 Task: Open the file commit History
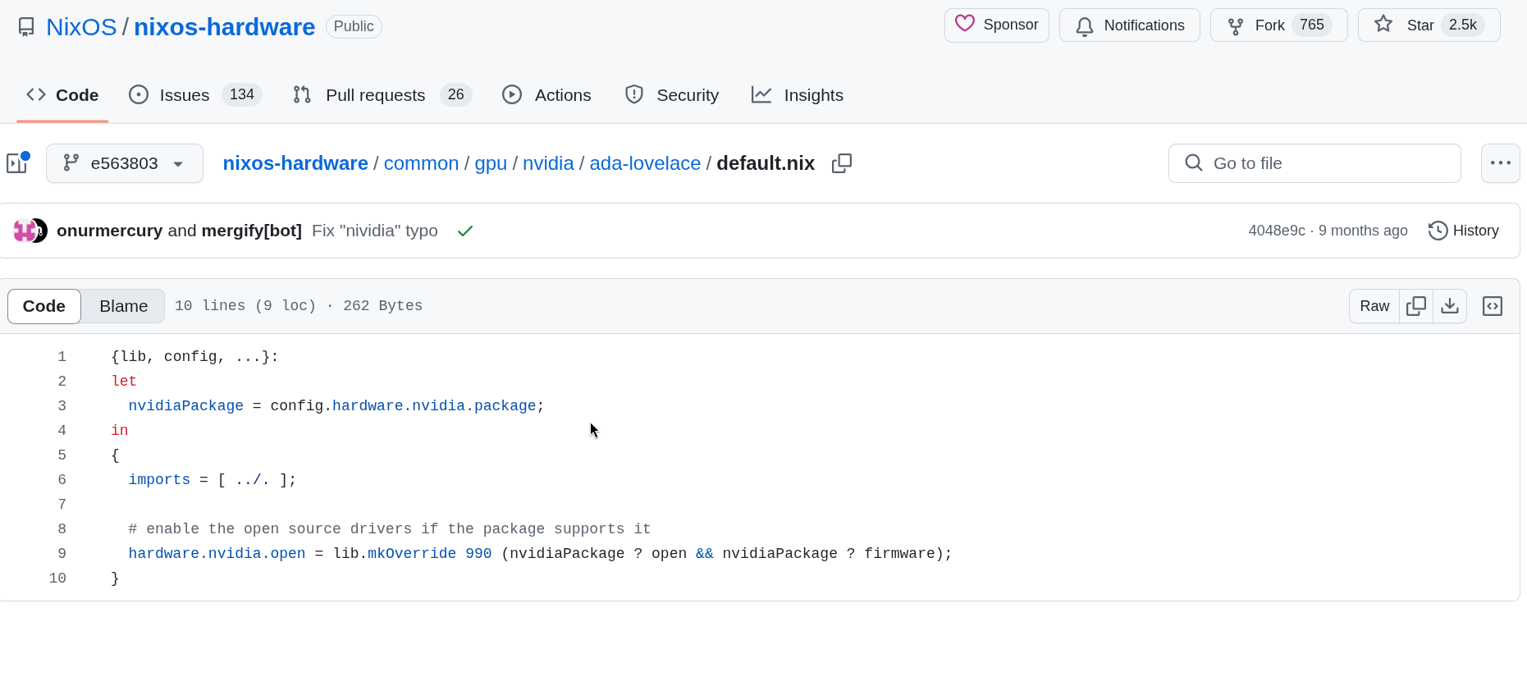coord(1463,231)
